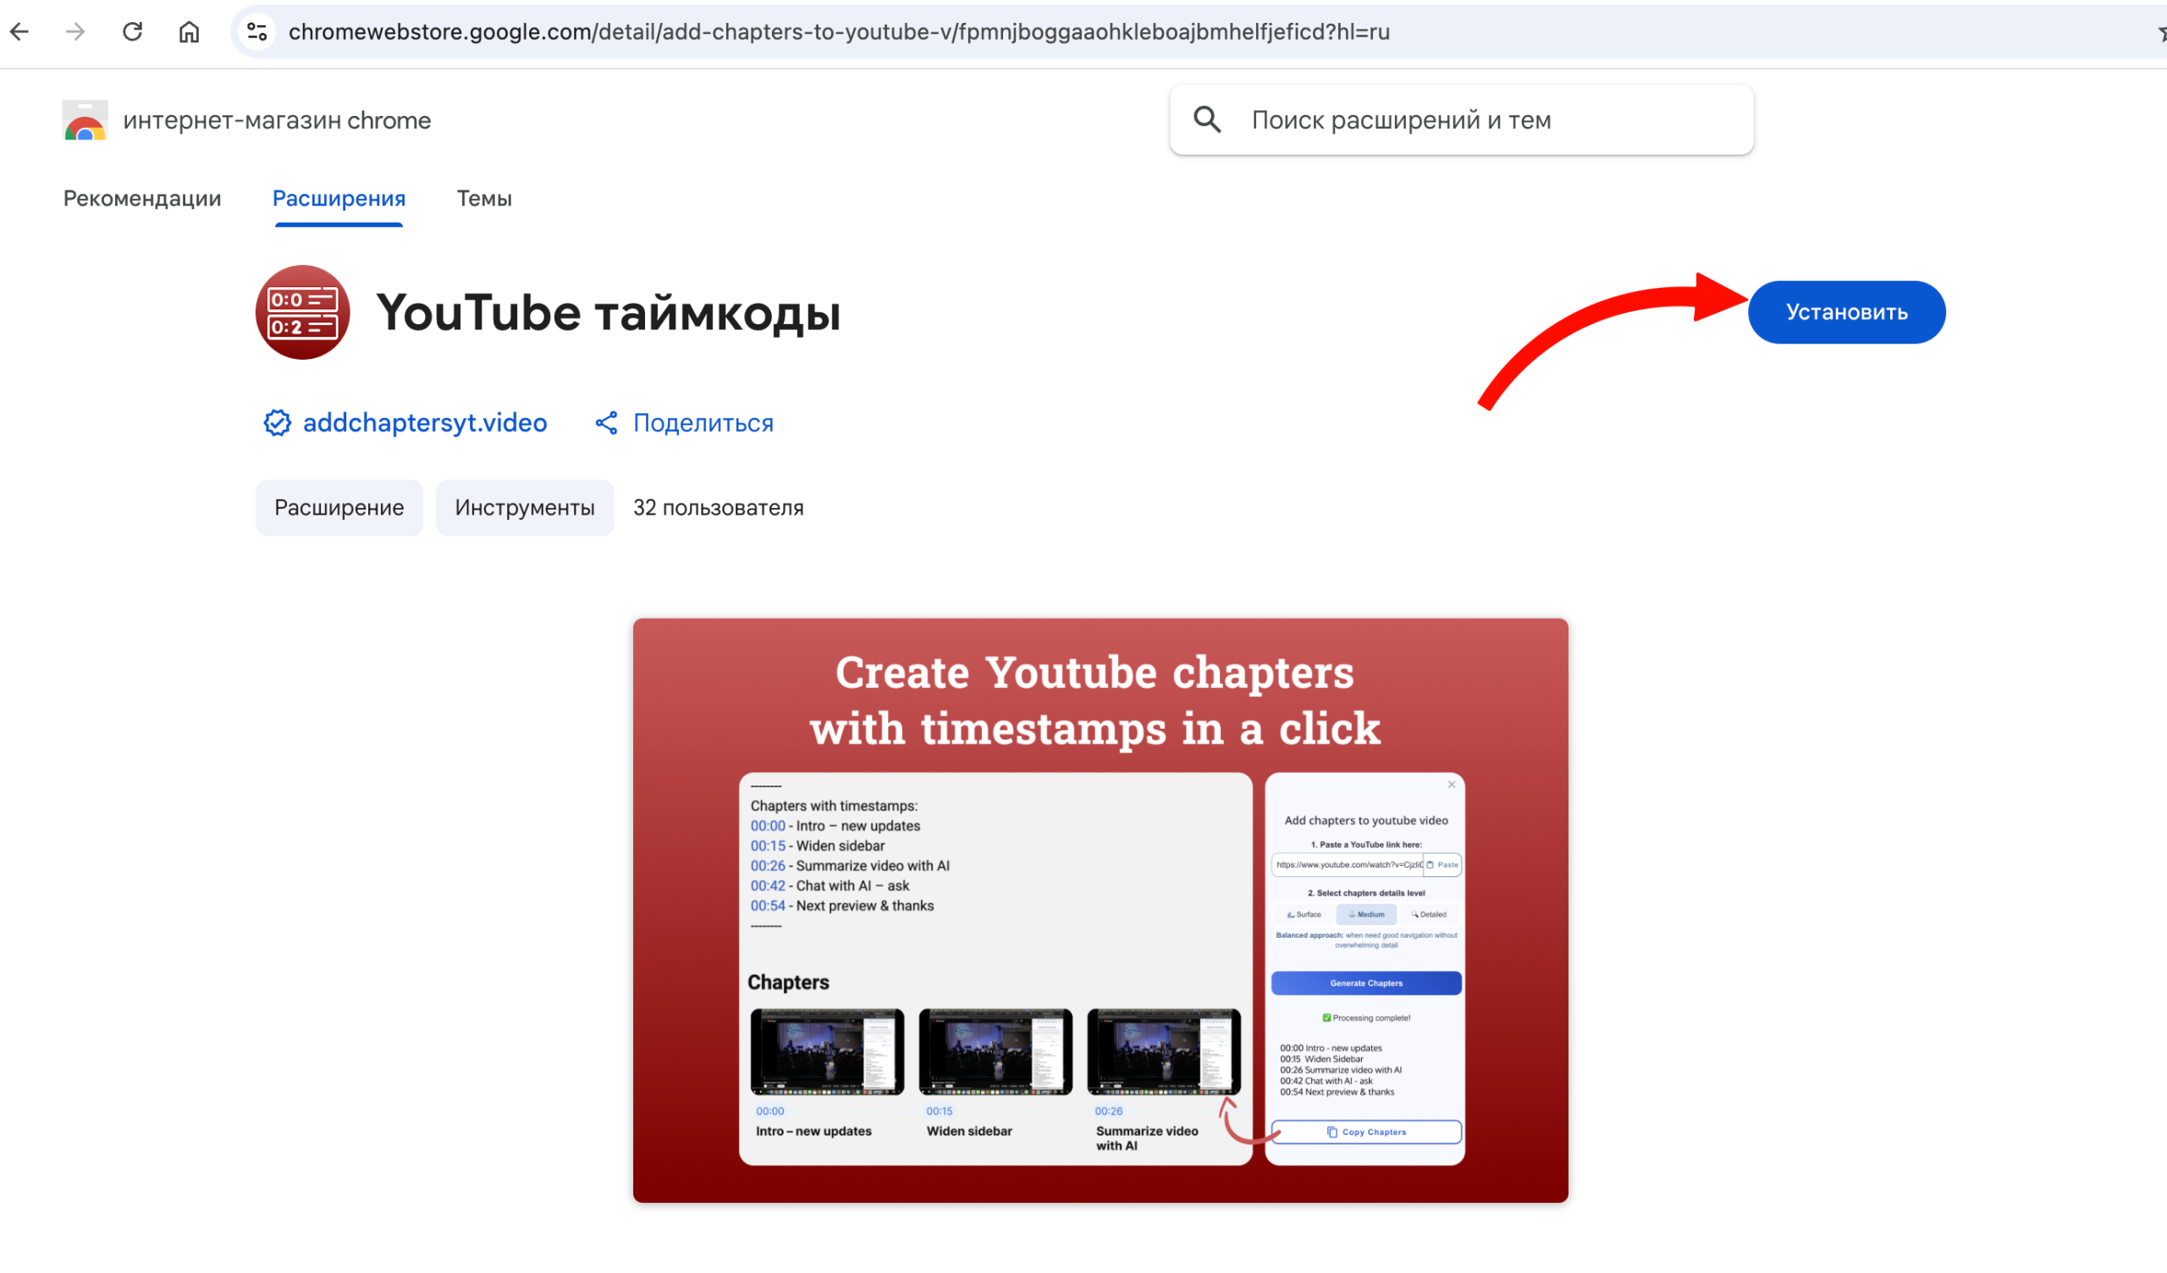Screen dimensions: 2167x1273
Task: Click the back navigation arrow
Action: pos(19,32)
